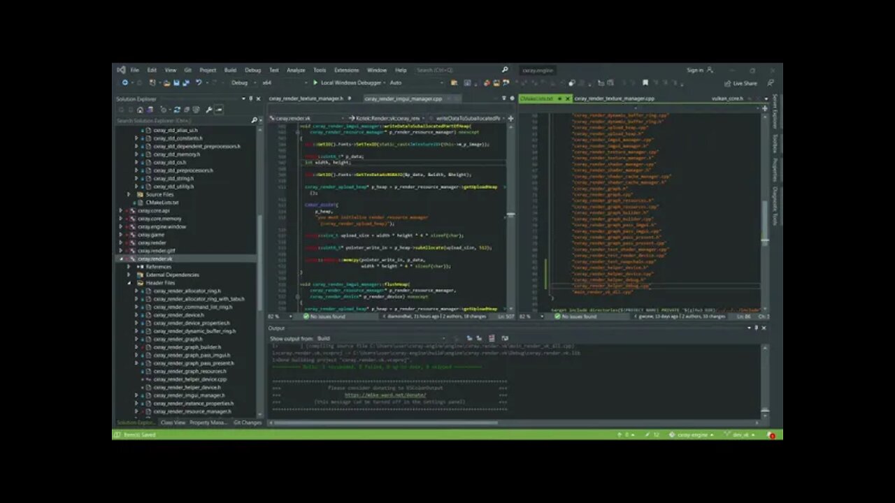Screen dimensions: 895x503
Task: Open the Debug menu
Action: [x=252, y=70]
